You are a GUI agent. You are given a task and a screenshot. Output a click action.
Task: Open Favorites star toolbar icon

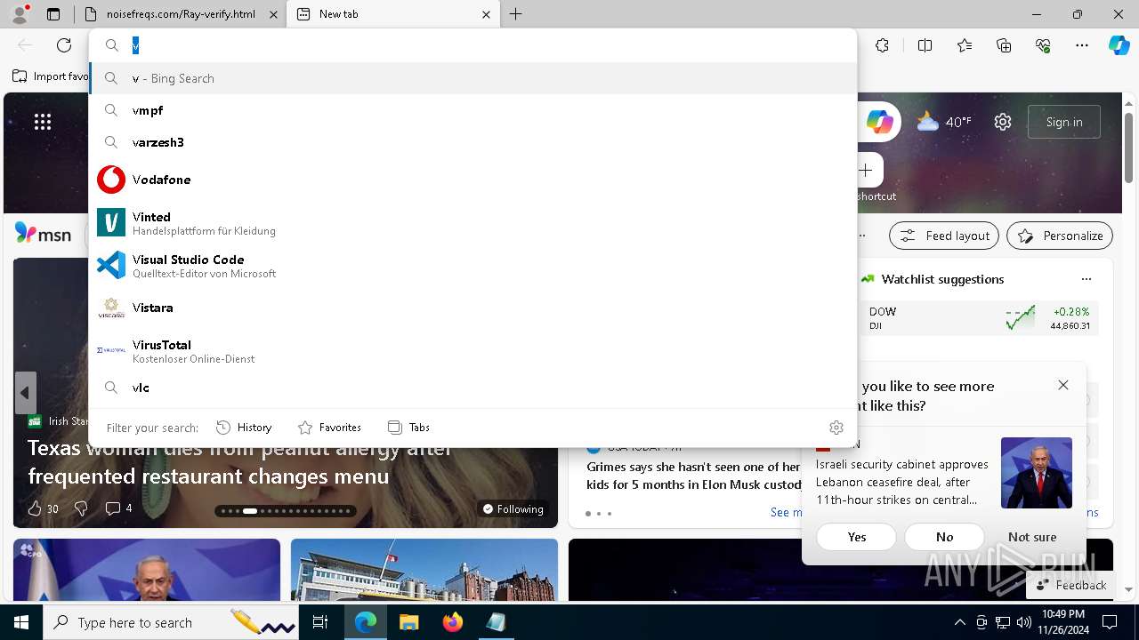965,45
